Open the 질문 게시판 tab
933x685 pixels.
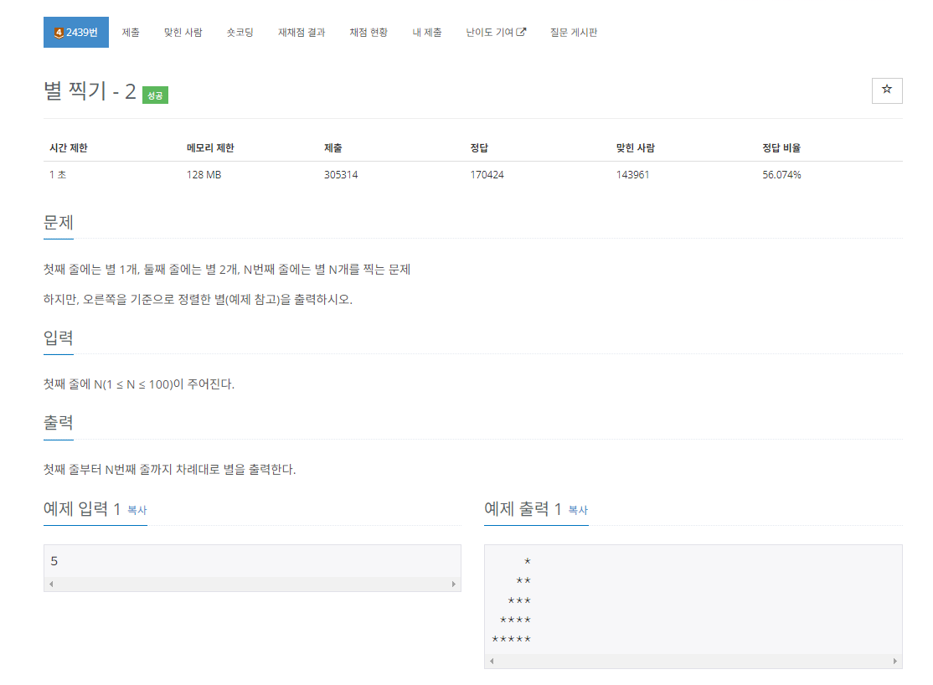point(574,32)
